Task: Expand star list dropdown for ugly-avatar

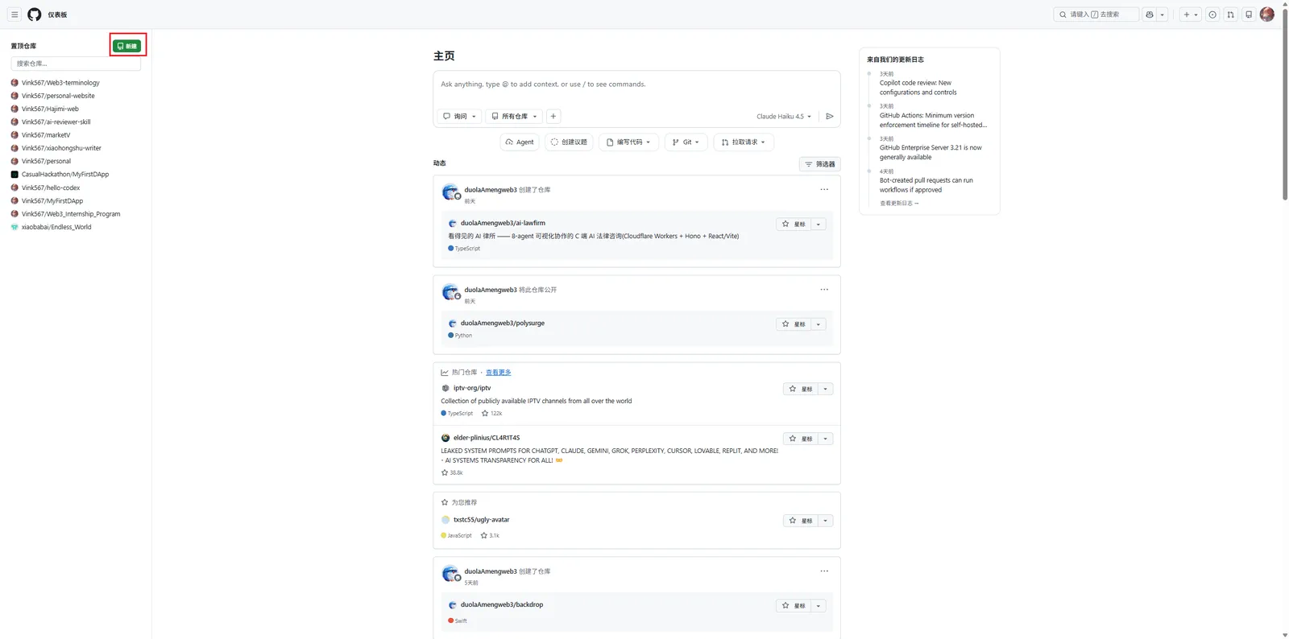Action: click(826, 521)
